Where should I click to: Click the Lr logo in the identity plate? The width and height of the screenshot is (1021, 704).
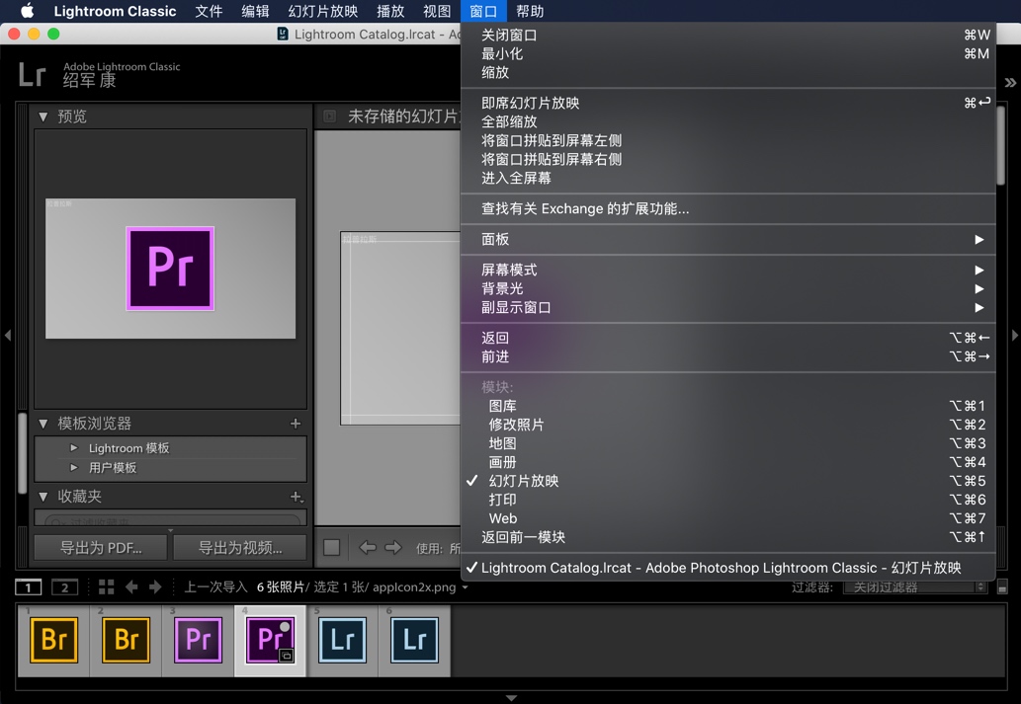point(33,74)
